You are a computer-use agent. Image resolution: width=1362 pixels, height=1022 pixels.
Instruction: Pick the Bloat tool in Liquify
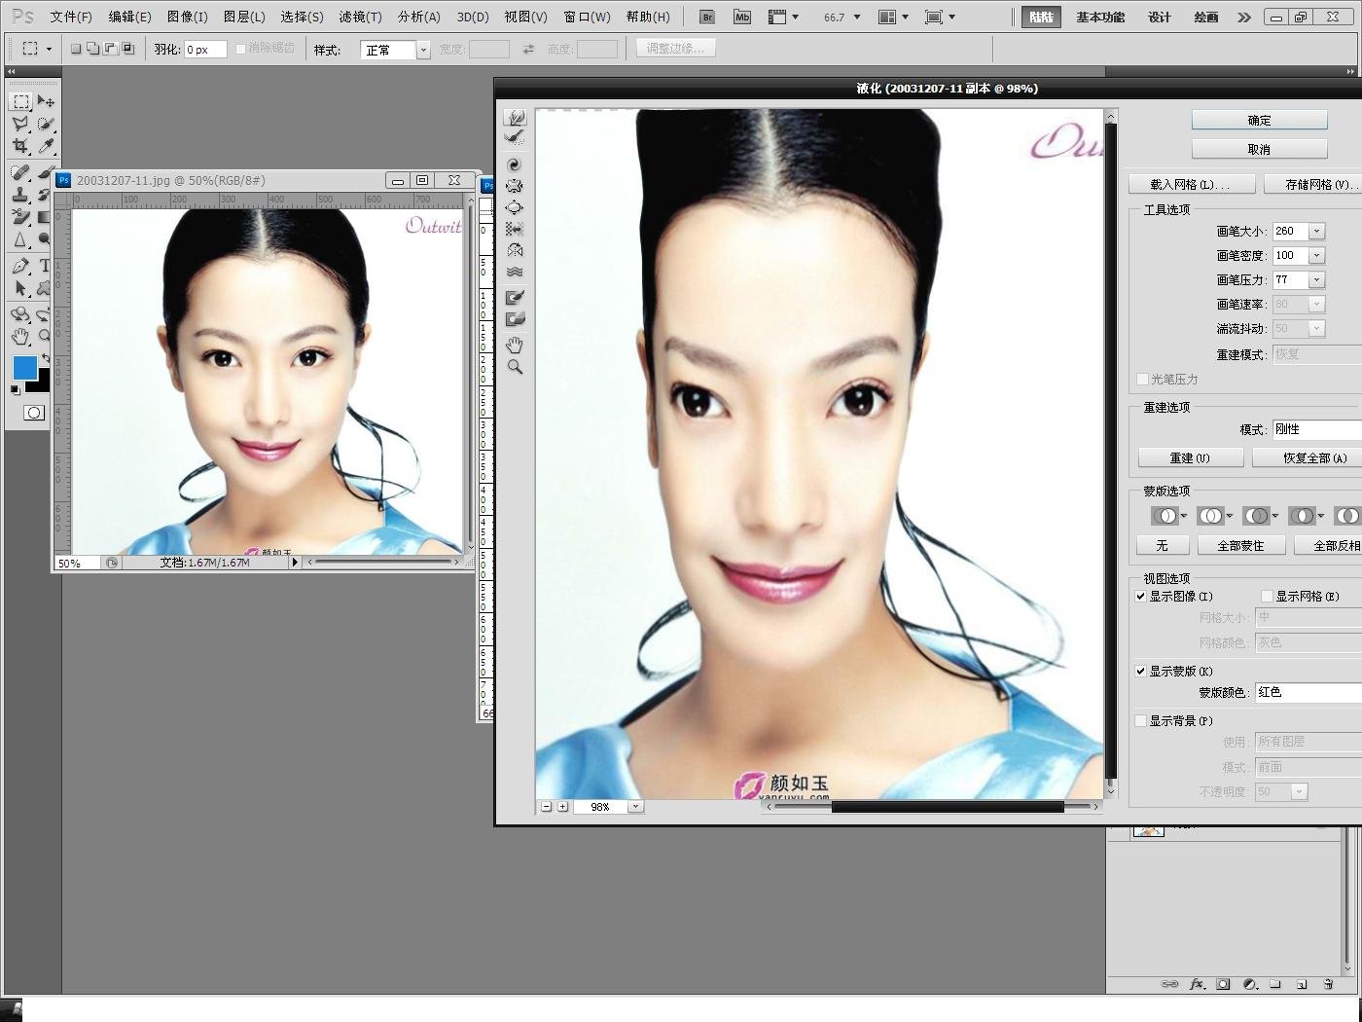click(515, 207)
